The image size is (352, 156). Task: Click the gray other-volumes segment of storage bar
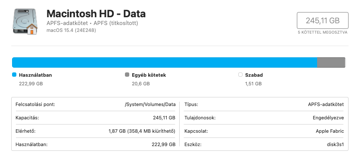(x=331, y=62)
